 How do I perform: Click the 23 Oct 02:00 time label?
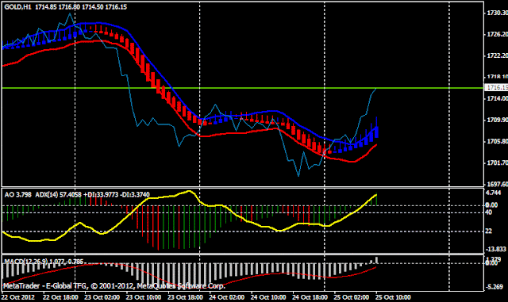pos(102,297)
